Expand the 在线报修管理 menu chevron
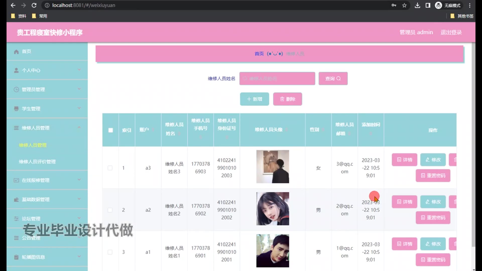 (x=79, y=180)
